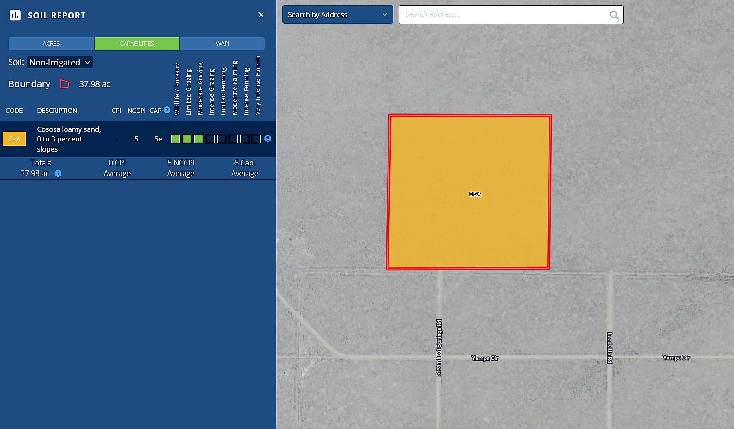734x429 pixels.
Task: Click the Very Intense Farming capability square
Action: (x=256, y=139)
